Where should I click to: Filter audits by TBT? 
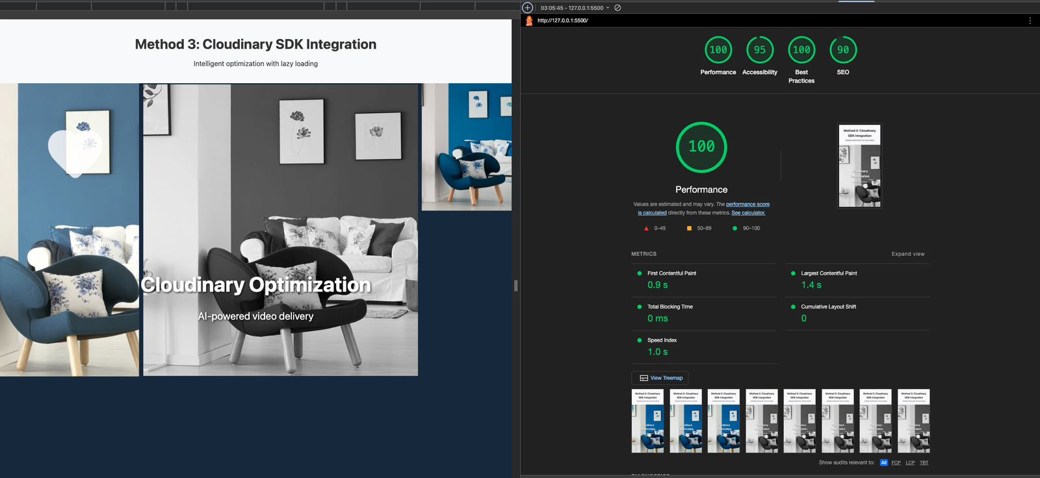click(924, 463)
